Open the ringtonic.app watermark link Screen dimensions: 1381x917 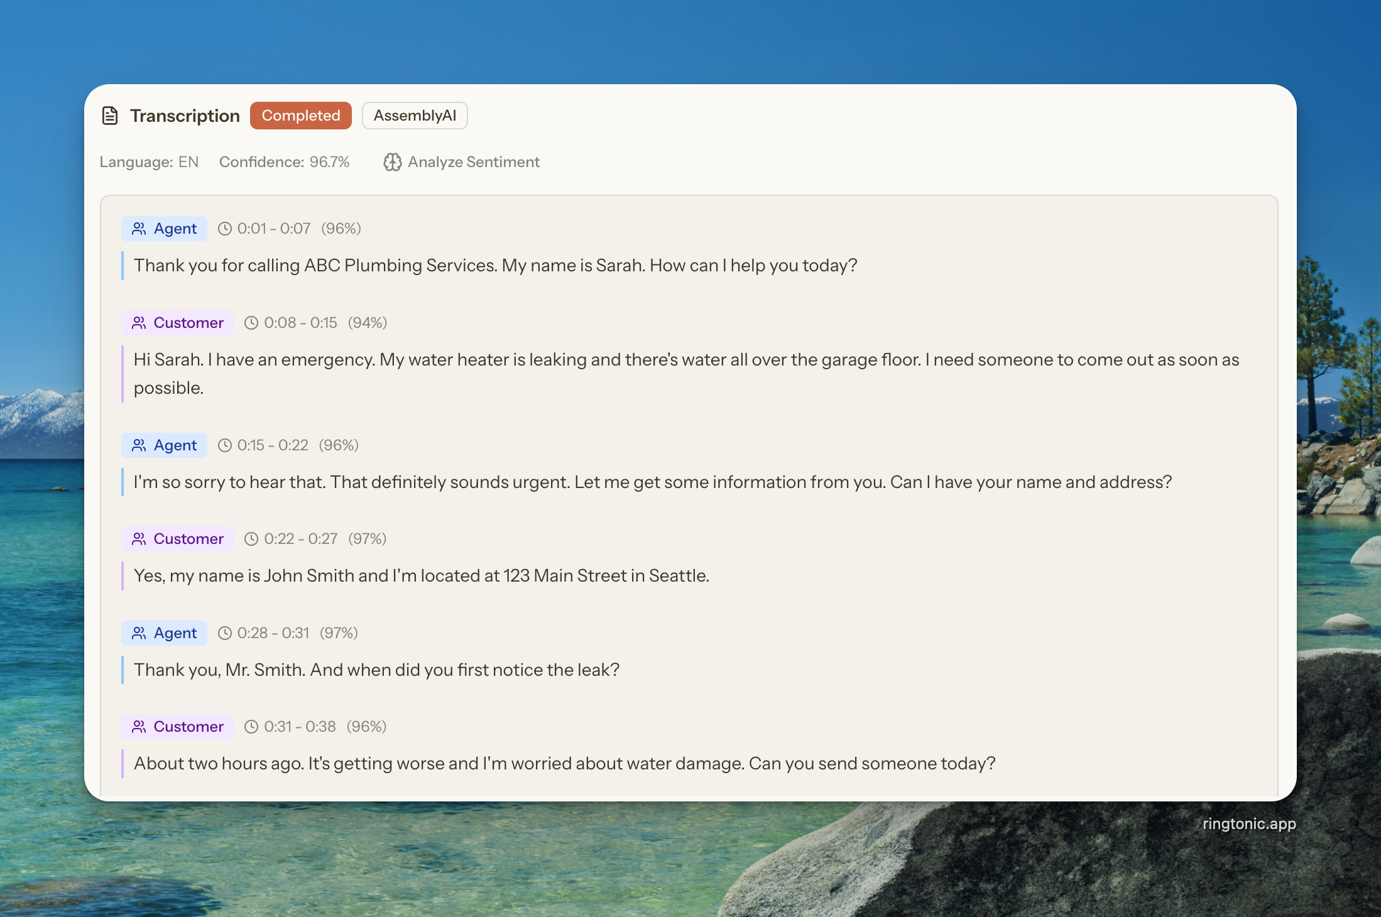click(1248, 824)
